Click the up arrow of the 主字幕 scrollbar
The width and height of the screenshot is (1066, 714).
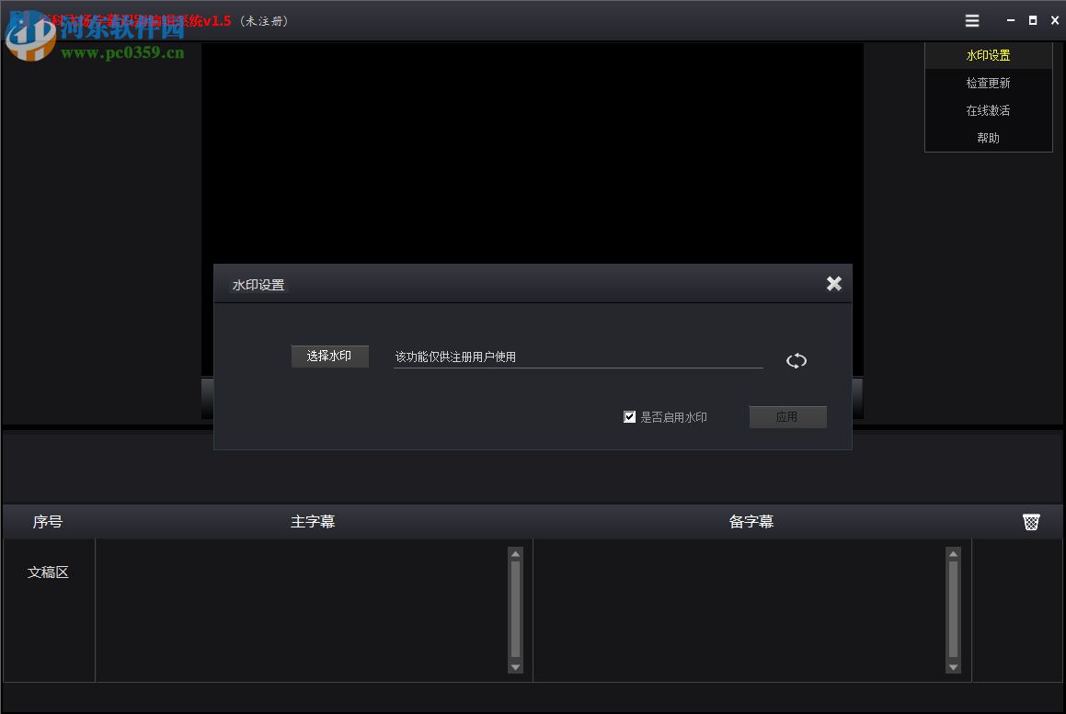(x=515, y=552)
